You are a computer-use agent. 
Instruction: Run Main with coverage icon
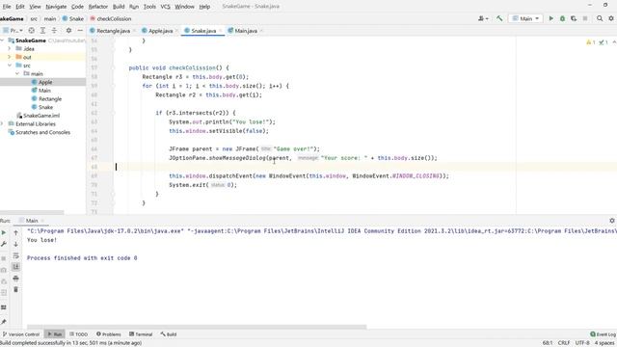point(574,18)
